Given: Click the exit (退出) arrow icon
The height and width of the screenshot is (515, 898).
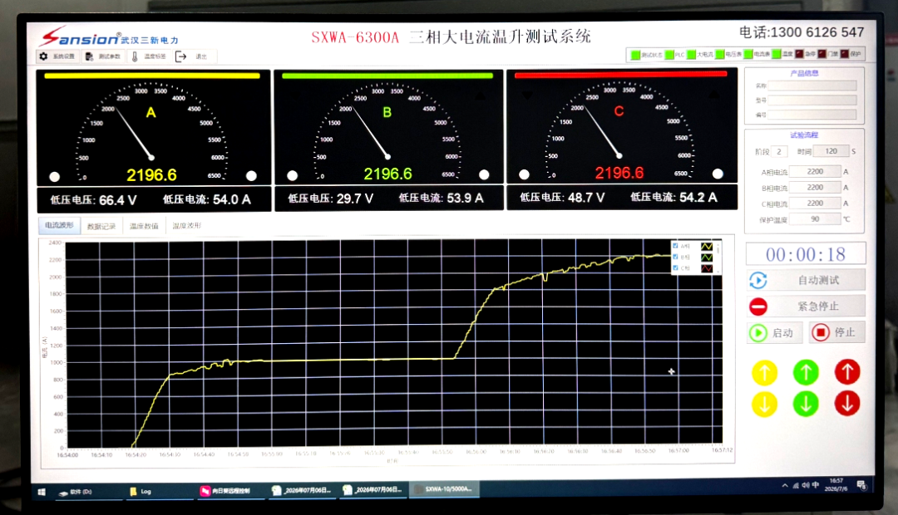Looking at the screenshot, I should click(180, 56).
